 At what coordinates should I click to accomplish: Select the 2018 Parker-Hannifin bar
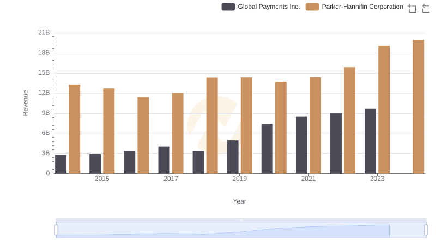click(212, 125)
